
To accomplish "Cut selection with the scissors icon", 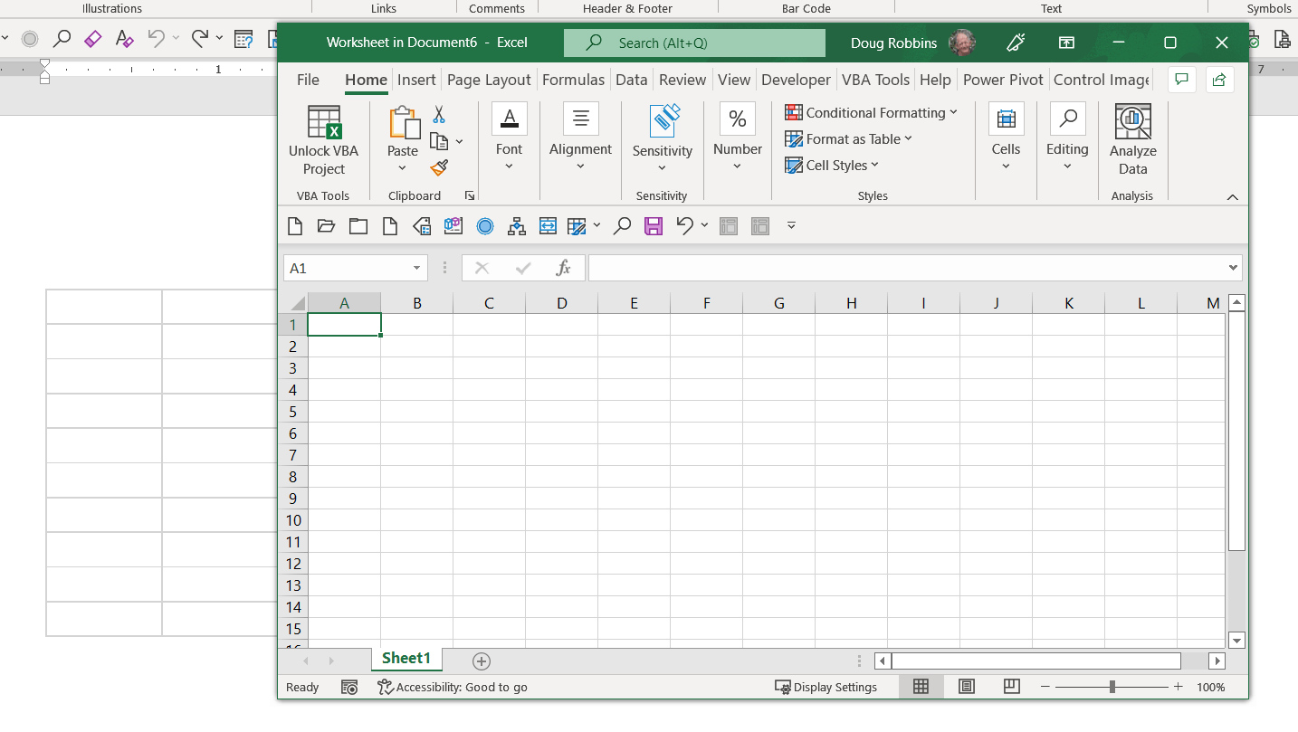I will tap(439, 114).
